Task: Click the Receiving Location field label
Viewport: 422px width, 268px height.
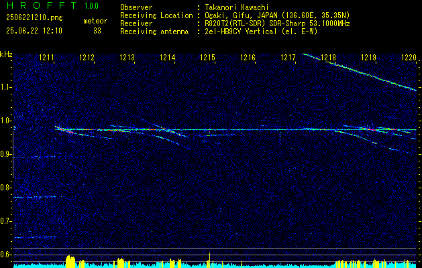Action: click(x=156, y=15)
